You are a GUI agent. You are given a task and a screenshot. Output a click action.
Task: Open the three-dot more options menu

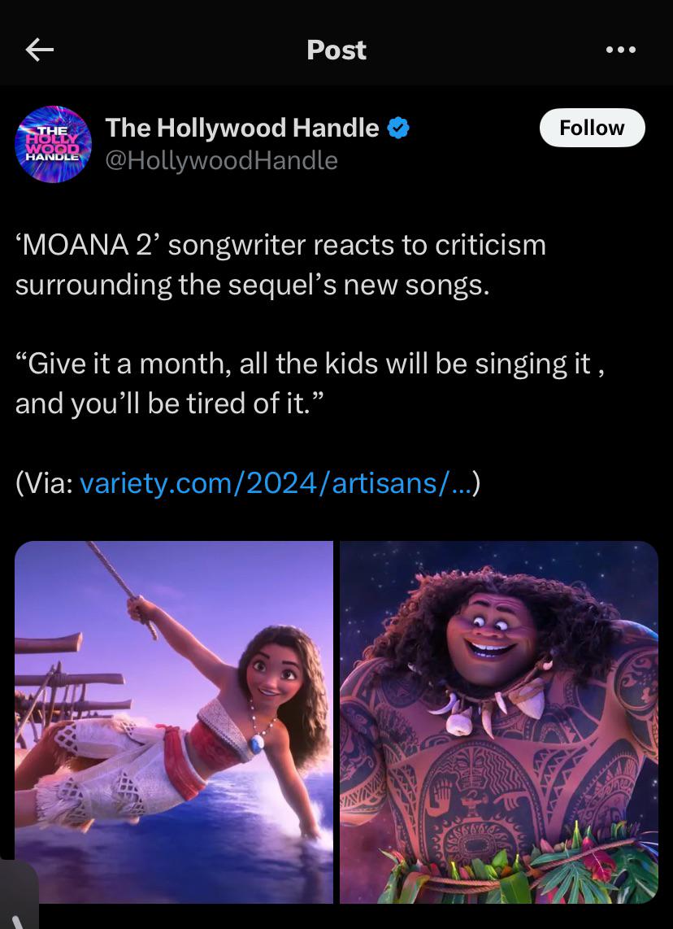tap(621, 50)
